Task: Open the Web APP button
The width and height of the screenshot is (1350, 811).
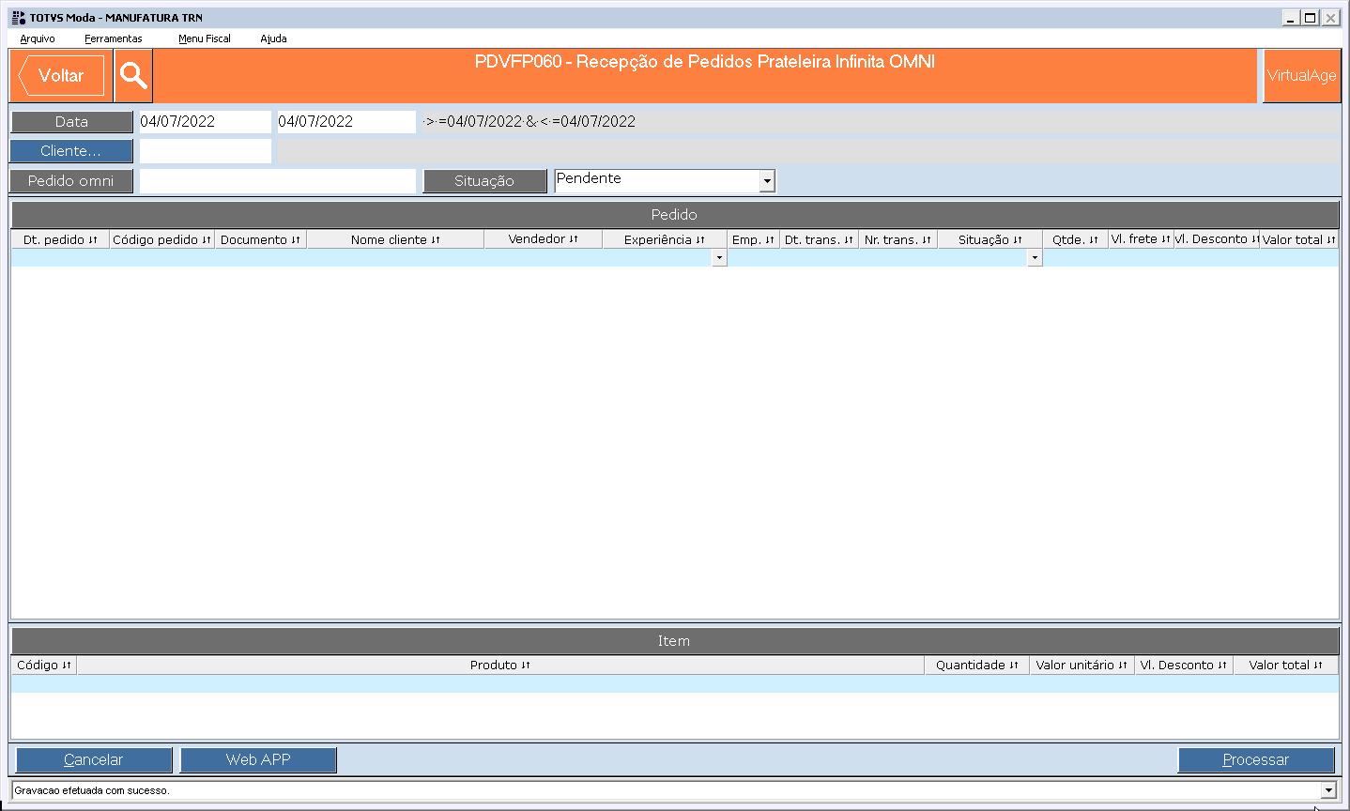Action: point(258,760)
